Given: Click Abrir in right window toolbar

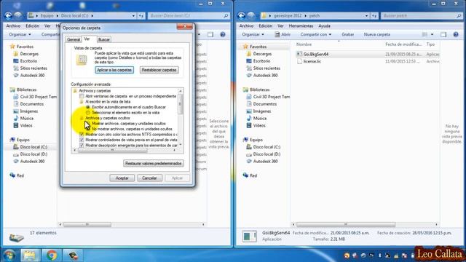Looking at the screenshot, I should click(x=283, y=34).
